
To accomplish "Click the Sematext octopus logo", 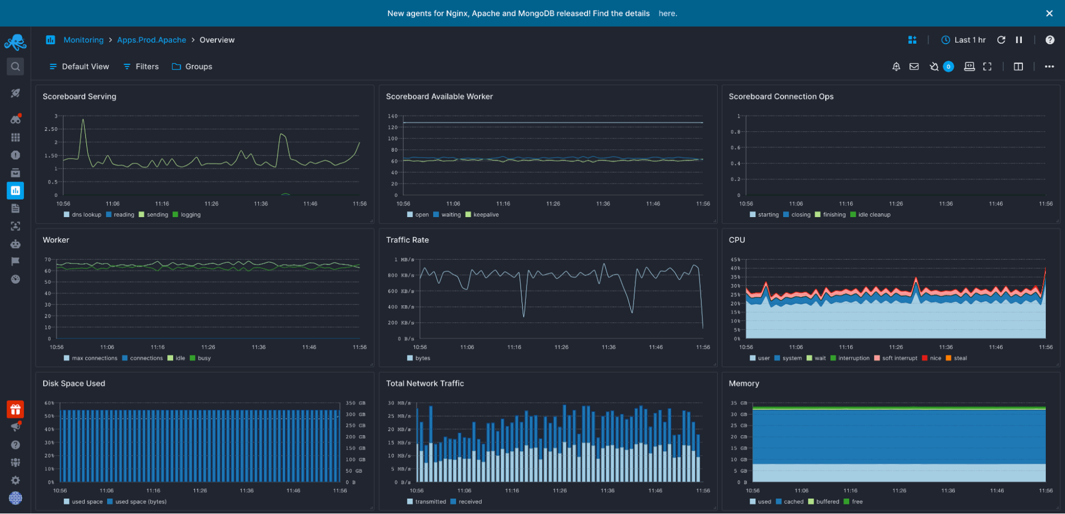I will click(x=15, y=42).
